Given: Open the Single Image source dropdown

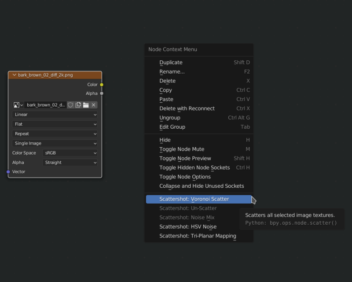Looking at the screenshot, I should tap(55, 143).
